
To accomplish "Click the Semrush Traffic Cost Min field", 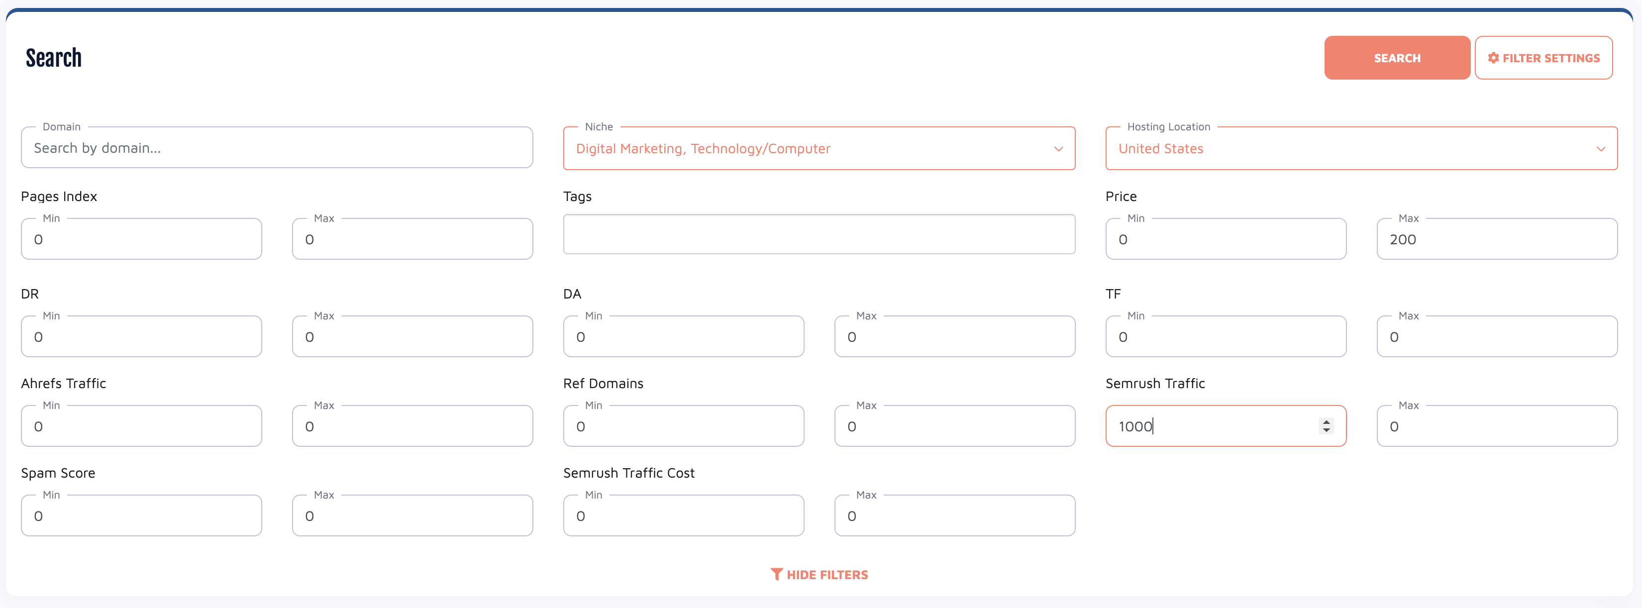I will click(683, 515).
